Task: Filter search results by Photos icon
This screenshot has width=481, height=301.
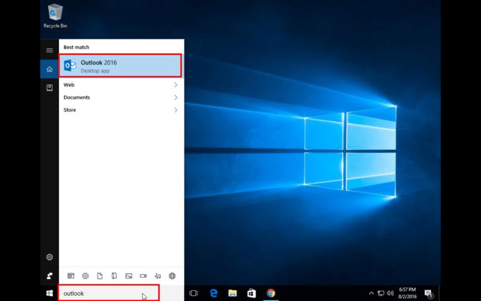Action: pyautogui.click(x=129, y=276)
